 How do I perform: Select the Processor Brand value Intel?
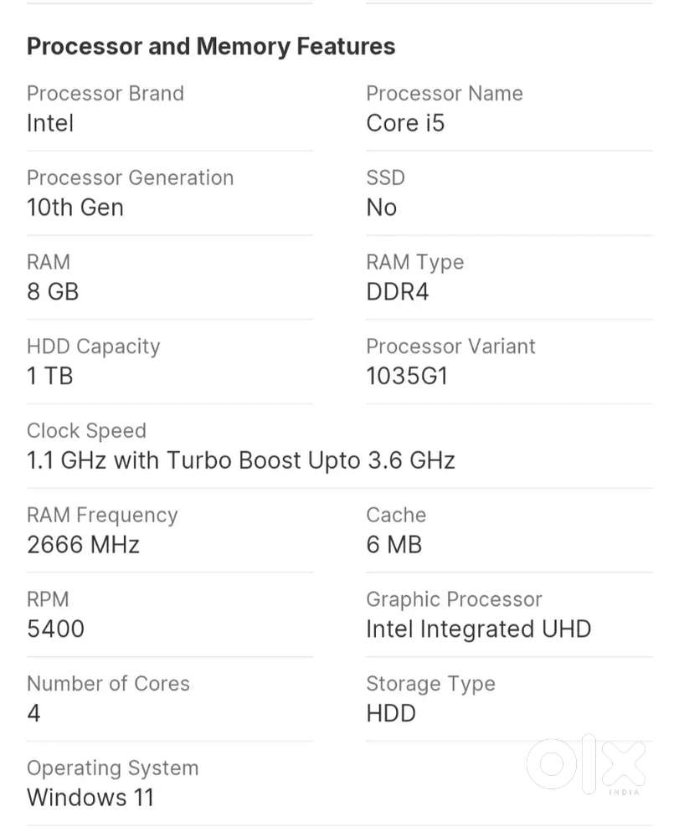(x=50, y=124)
